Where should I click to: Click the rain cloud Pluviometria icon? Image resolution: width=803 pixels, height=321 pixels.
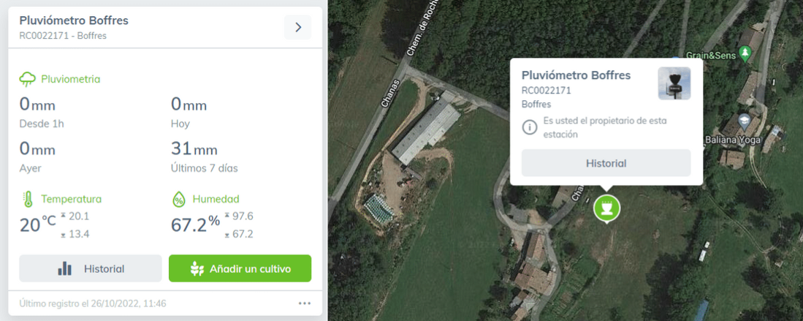[27, 79]
